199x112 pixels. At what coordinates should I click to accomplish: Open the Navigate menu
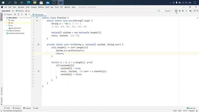(21, 7)
